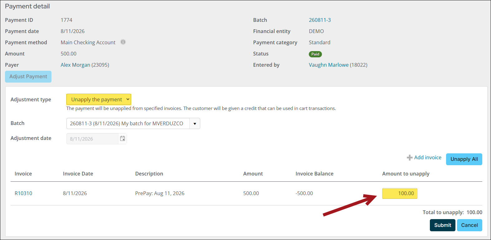Click the Adjustment date field
This screenshot has width=491, height=240.
93,139
